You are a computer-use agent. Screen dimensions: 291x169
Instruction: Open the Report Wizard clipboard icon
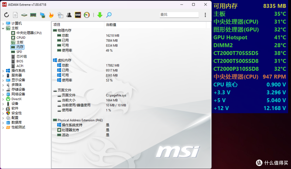[x=60, y=15]
